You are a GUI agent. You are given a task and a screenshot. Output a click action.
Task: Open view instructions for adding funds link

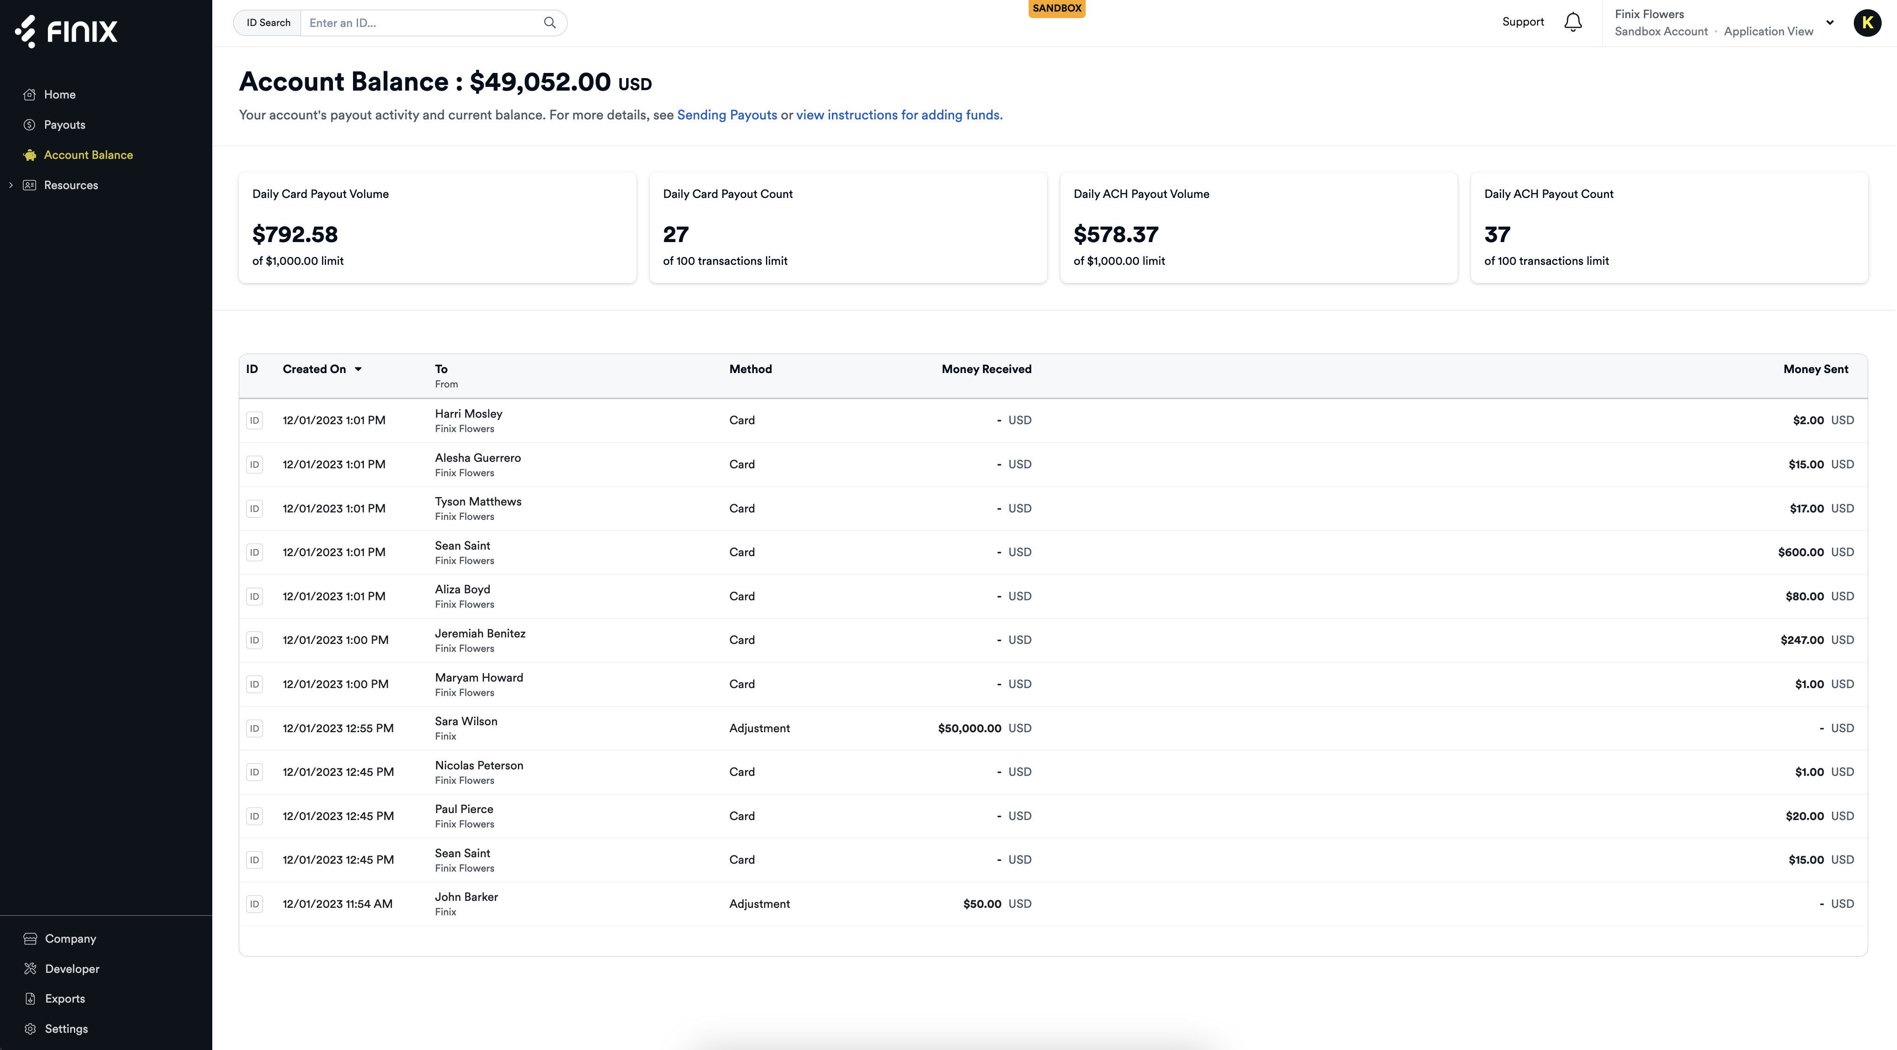[x=899, y=115]
